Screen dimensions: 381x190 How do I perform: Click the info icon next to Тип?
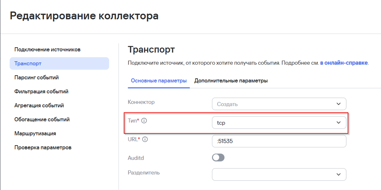[144, 121]
